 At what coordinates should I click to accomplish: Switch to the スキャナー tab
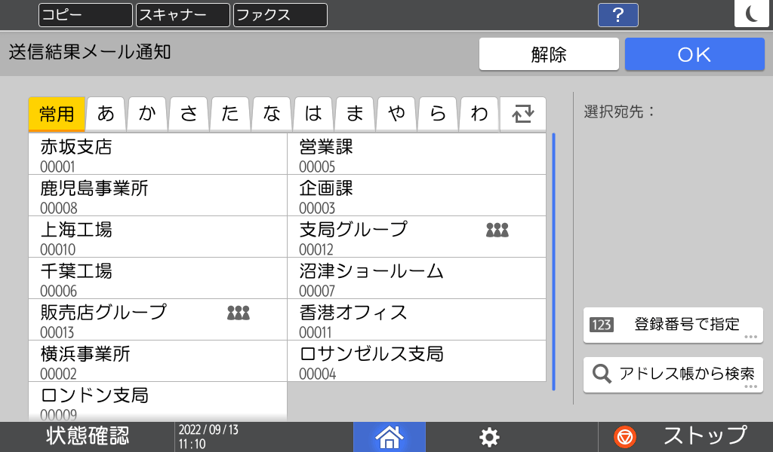point(181,14)
